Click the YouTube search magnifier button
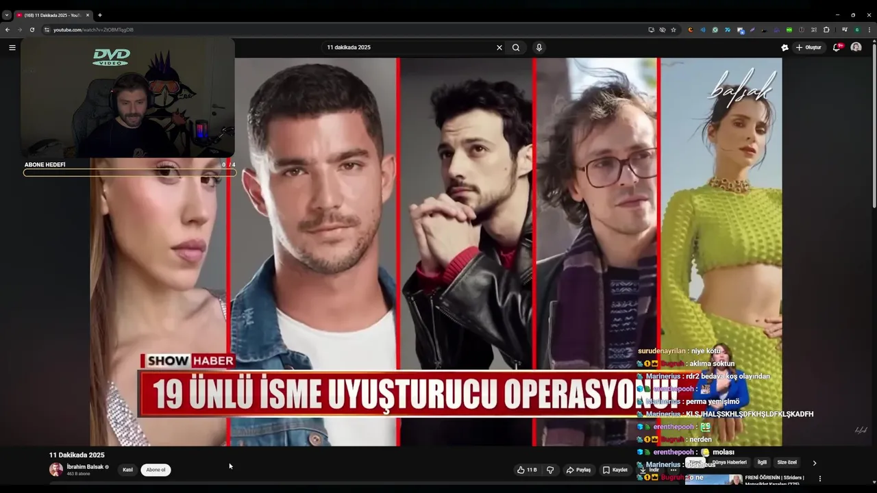 coord(516,47)
